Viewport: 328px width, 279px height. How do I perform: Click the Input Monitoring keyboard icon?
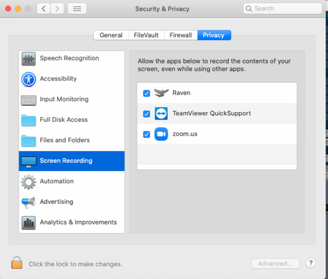point(29,100)
